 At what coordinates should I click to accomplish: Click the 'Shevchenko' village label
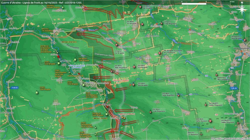[x=188, y=19]
